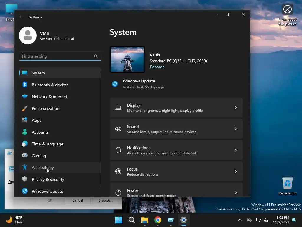302x227 pixels.
Task: Show hidden icons tray chevron
Action: pyautogui.click(x=240, y=220)
